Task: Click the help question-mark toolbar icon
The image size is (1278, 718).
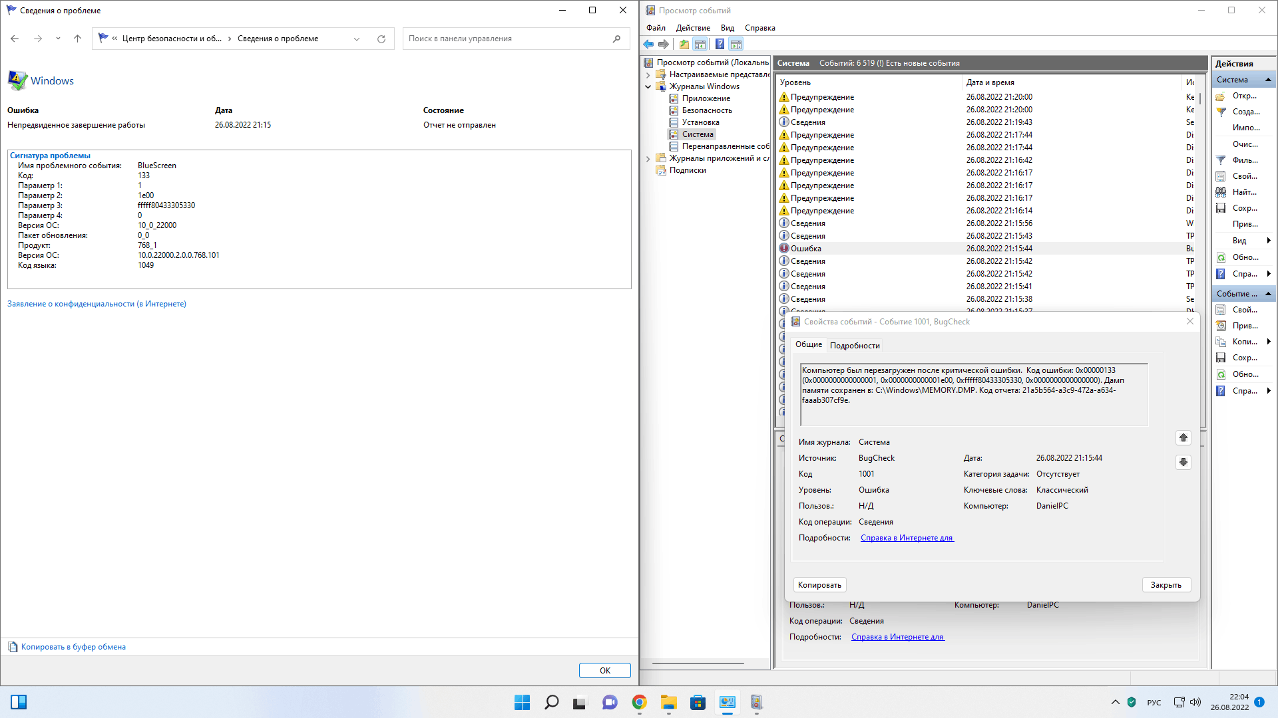Action: pos(720,45)
